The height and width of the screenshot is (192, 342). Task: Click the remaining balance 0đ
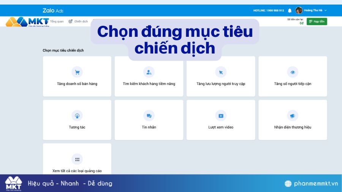(x=301, y=23)
